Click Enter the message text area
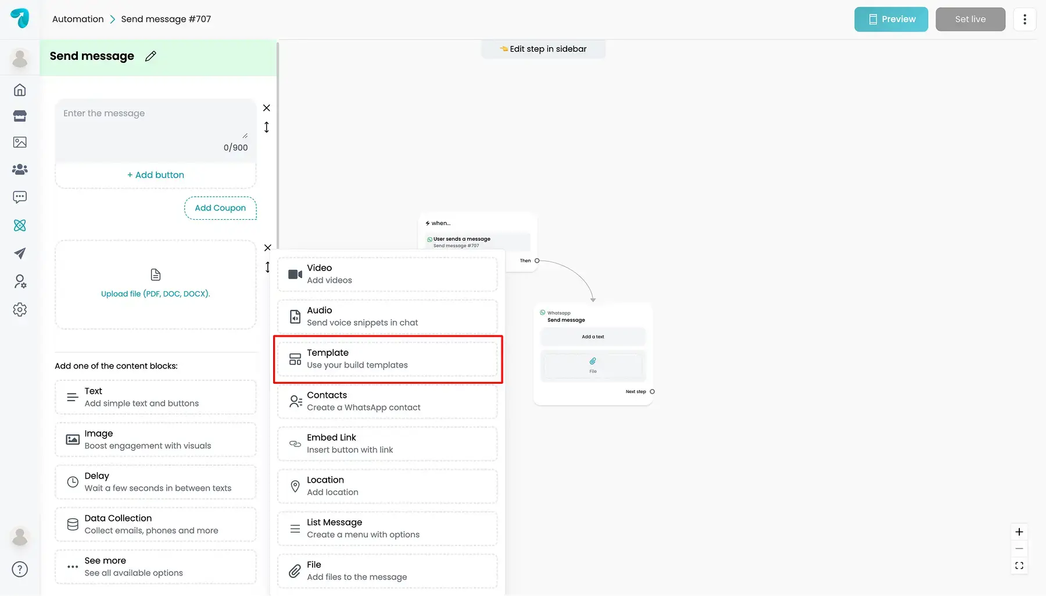Image resolution: width=1046 pixels, height=596 pixels. click(156, 130)
